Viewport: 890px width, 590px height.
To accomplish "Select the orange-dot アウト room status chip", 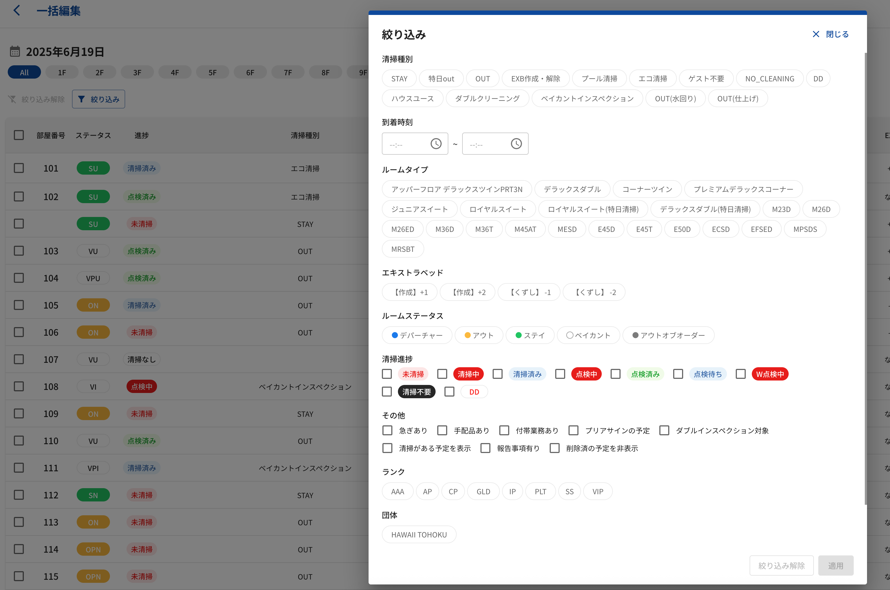I will (479, 335).
